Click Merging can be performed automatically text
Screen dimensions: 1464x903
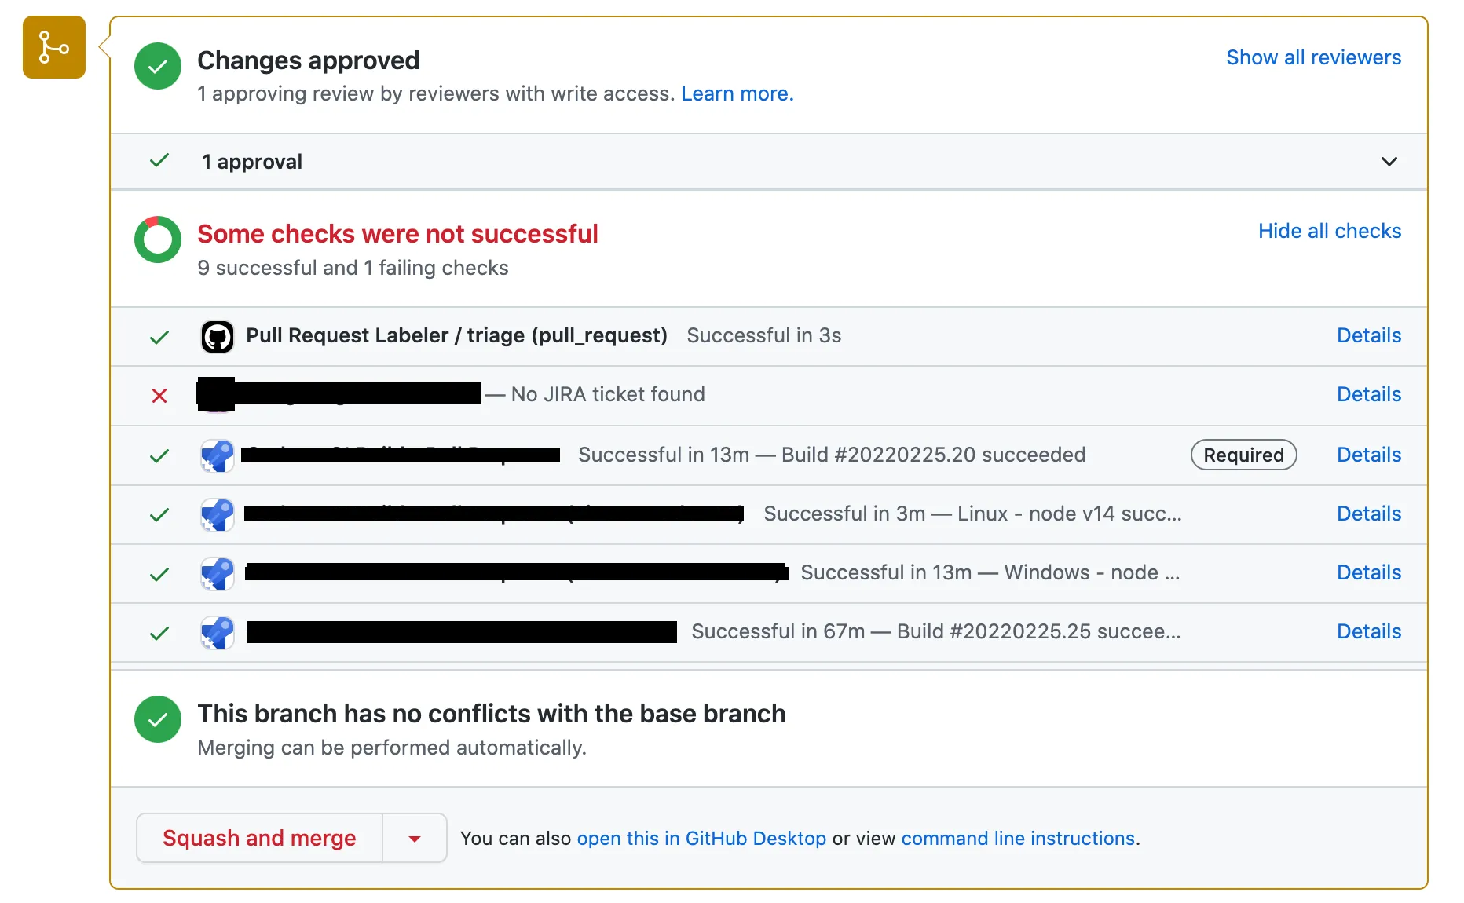coord(392,748)
